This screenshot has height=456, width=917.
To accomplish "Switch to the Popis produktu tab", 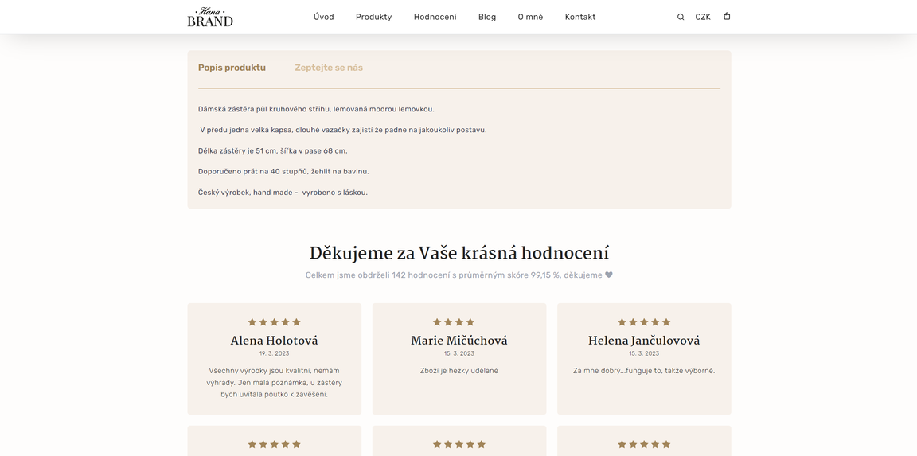I will (232, 68).
